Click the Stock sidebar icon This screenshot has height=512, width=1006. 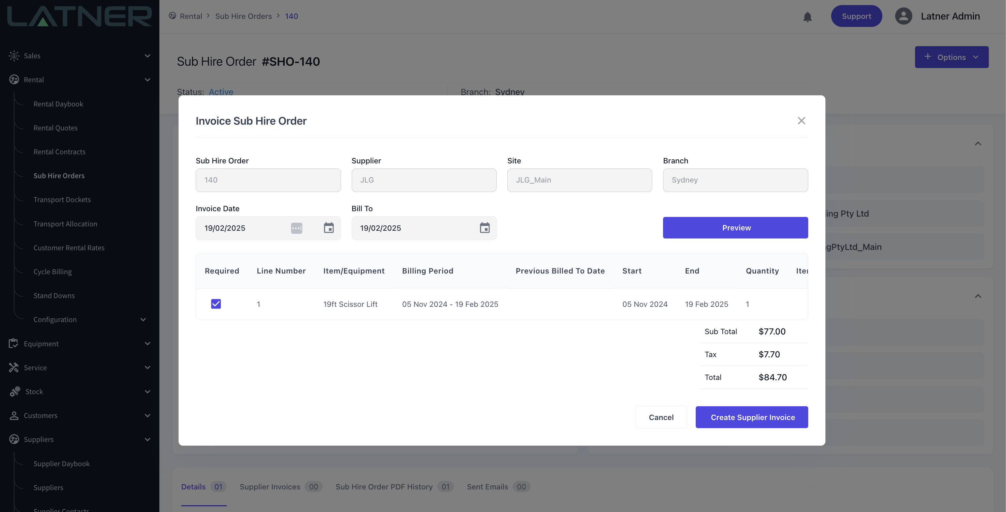[15, 391]
